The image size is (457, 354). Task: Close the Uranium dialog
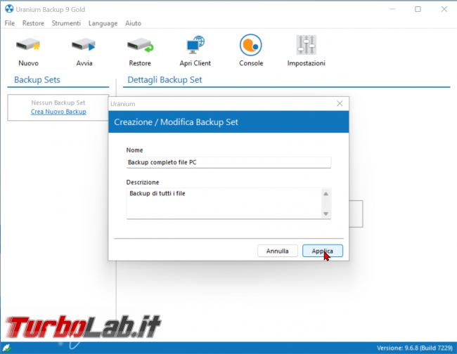(340, 104)
